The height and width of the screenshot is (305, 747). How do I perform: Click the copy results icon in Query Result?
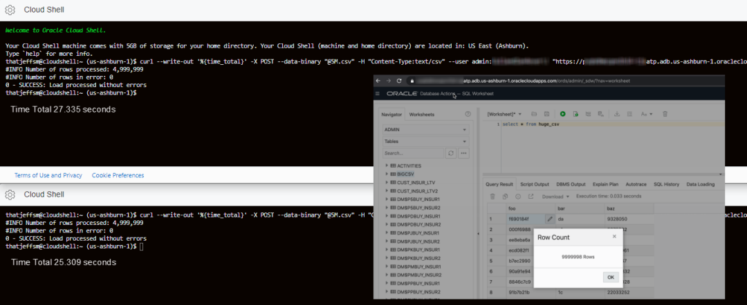pyautogui.click(x=505, y=196)
